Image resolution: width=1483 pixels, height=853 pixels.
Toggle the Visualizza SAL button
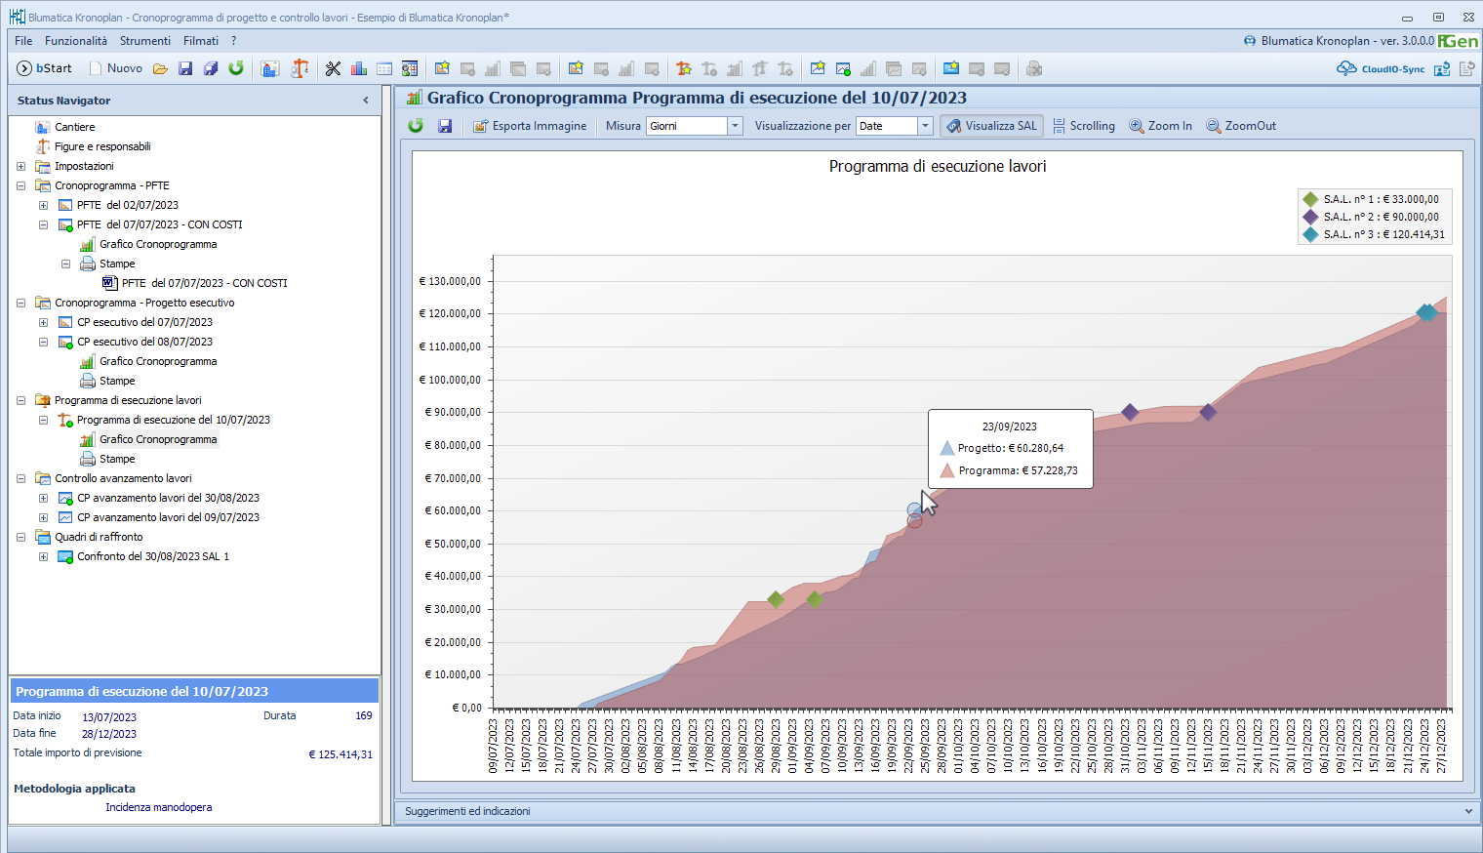[x=991, y=126]
